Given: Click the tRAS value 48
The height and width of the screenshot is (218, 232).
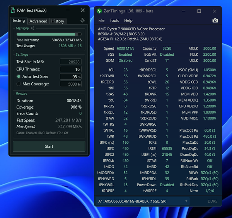Looking at the screenshot, I should (x=125, y=94).
